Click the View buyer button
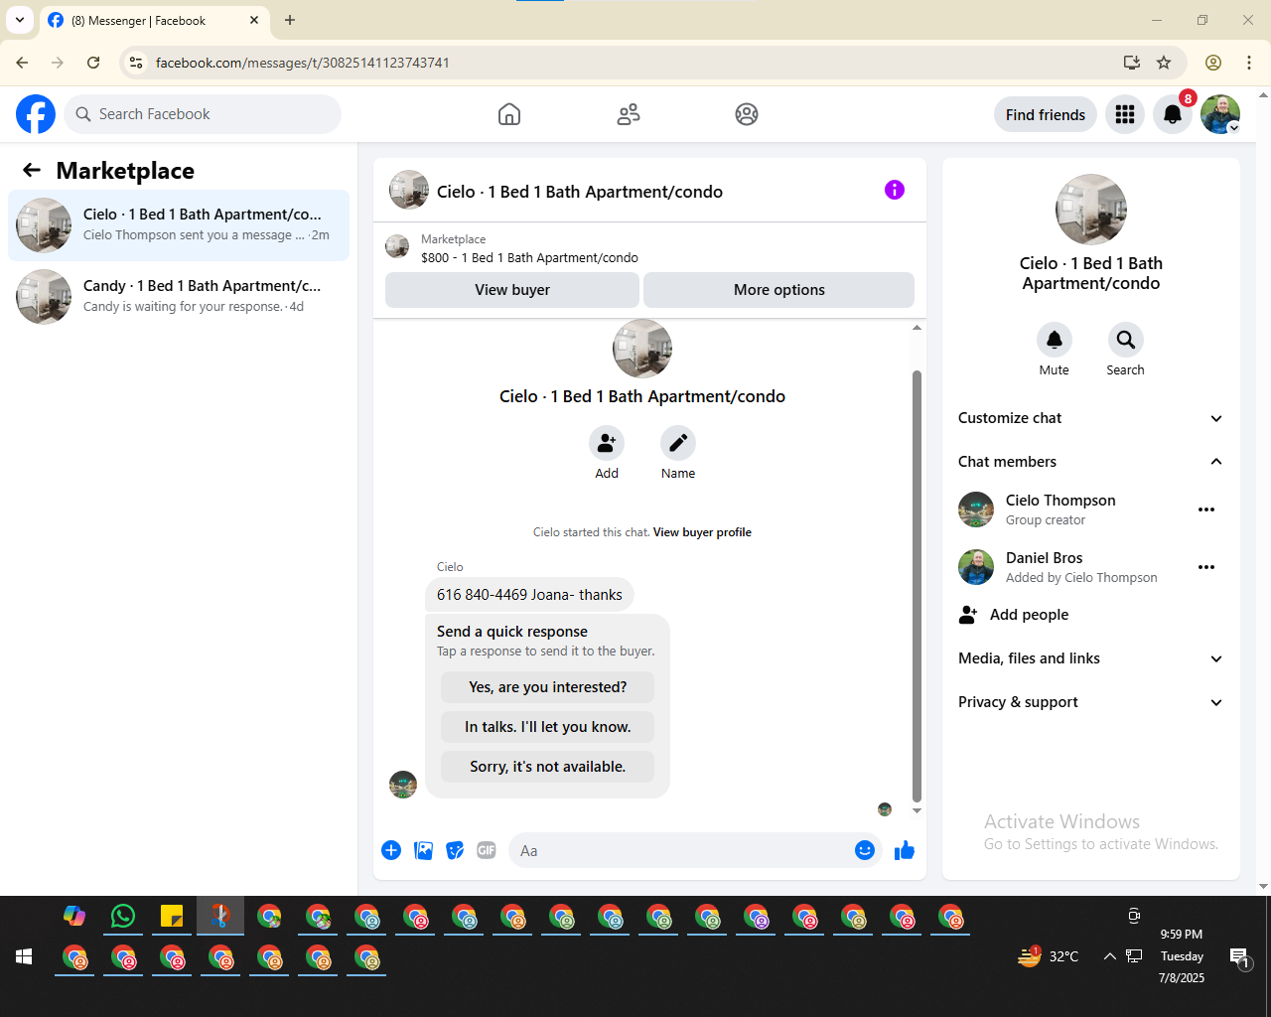The image size is (1271, 1017). click(512, 290)
